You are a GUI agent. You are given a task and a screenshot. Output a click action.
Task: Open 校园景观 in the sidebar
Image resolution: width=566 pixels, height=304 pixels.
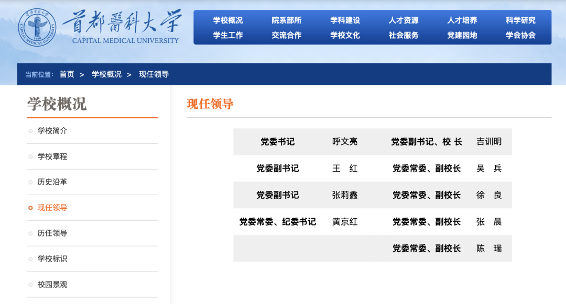click(x=52, y=285)
